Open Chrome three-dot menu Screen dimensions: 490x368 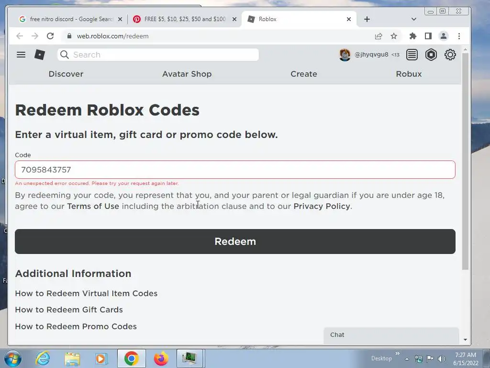459,36
